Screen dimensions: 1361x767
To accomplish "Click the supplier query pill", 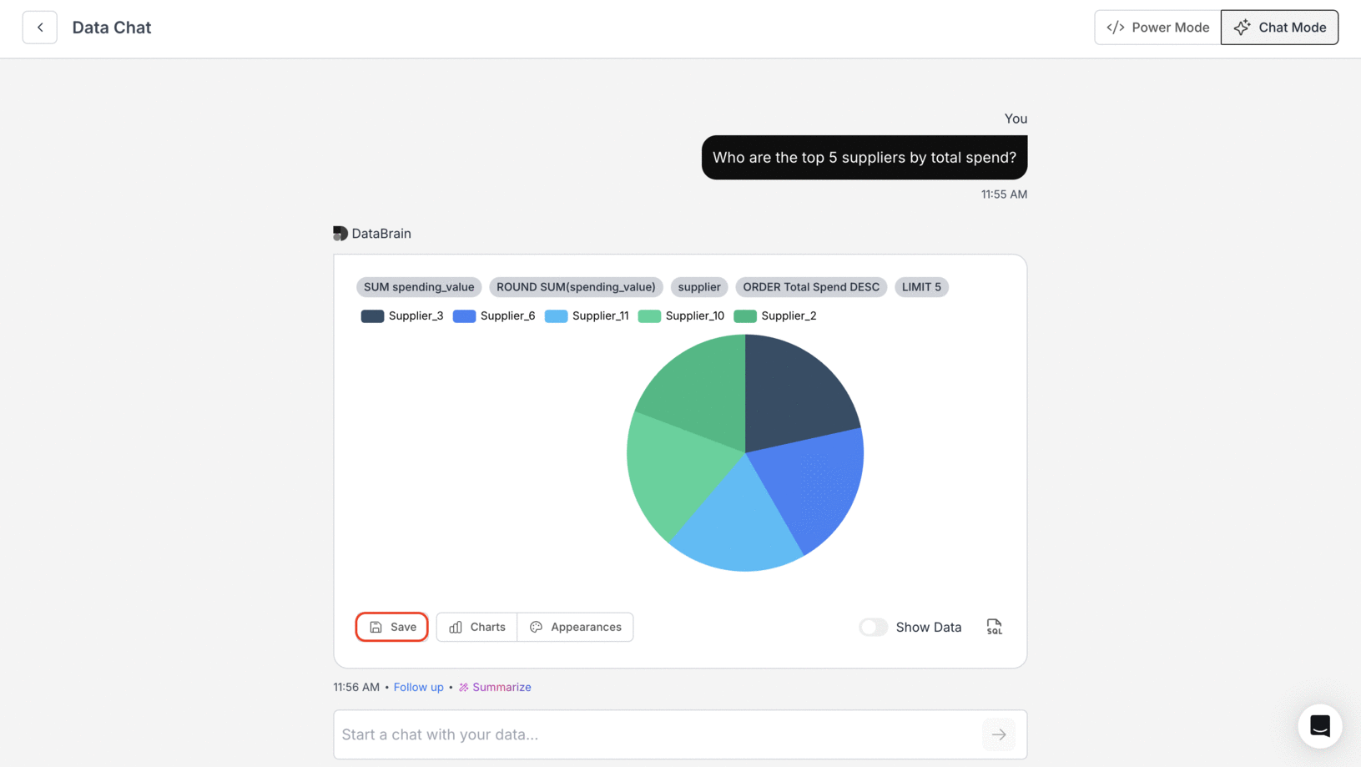I will 698,286.
